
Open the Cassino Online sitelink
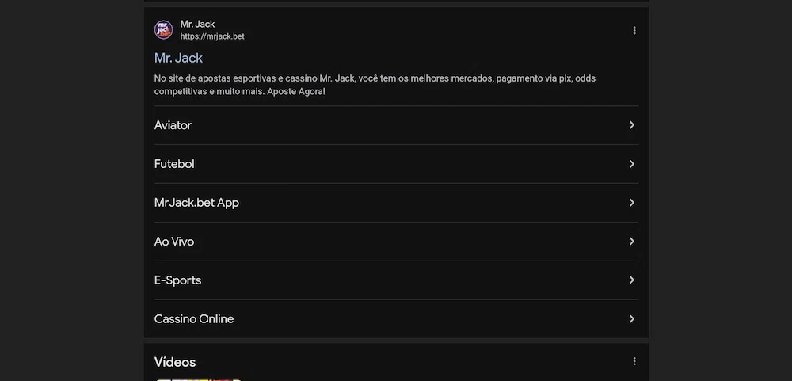[396, 319]
